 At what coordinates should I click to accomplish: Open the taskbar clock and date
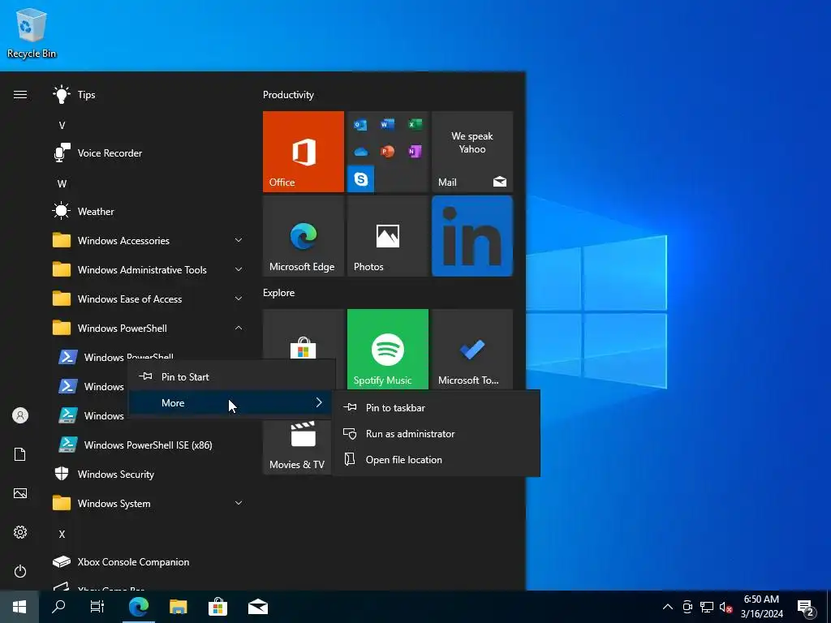[x=761, y=607]
